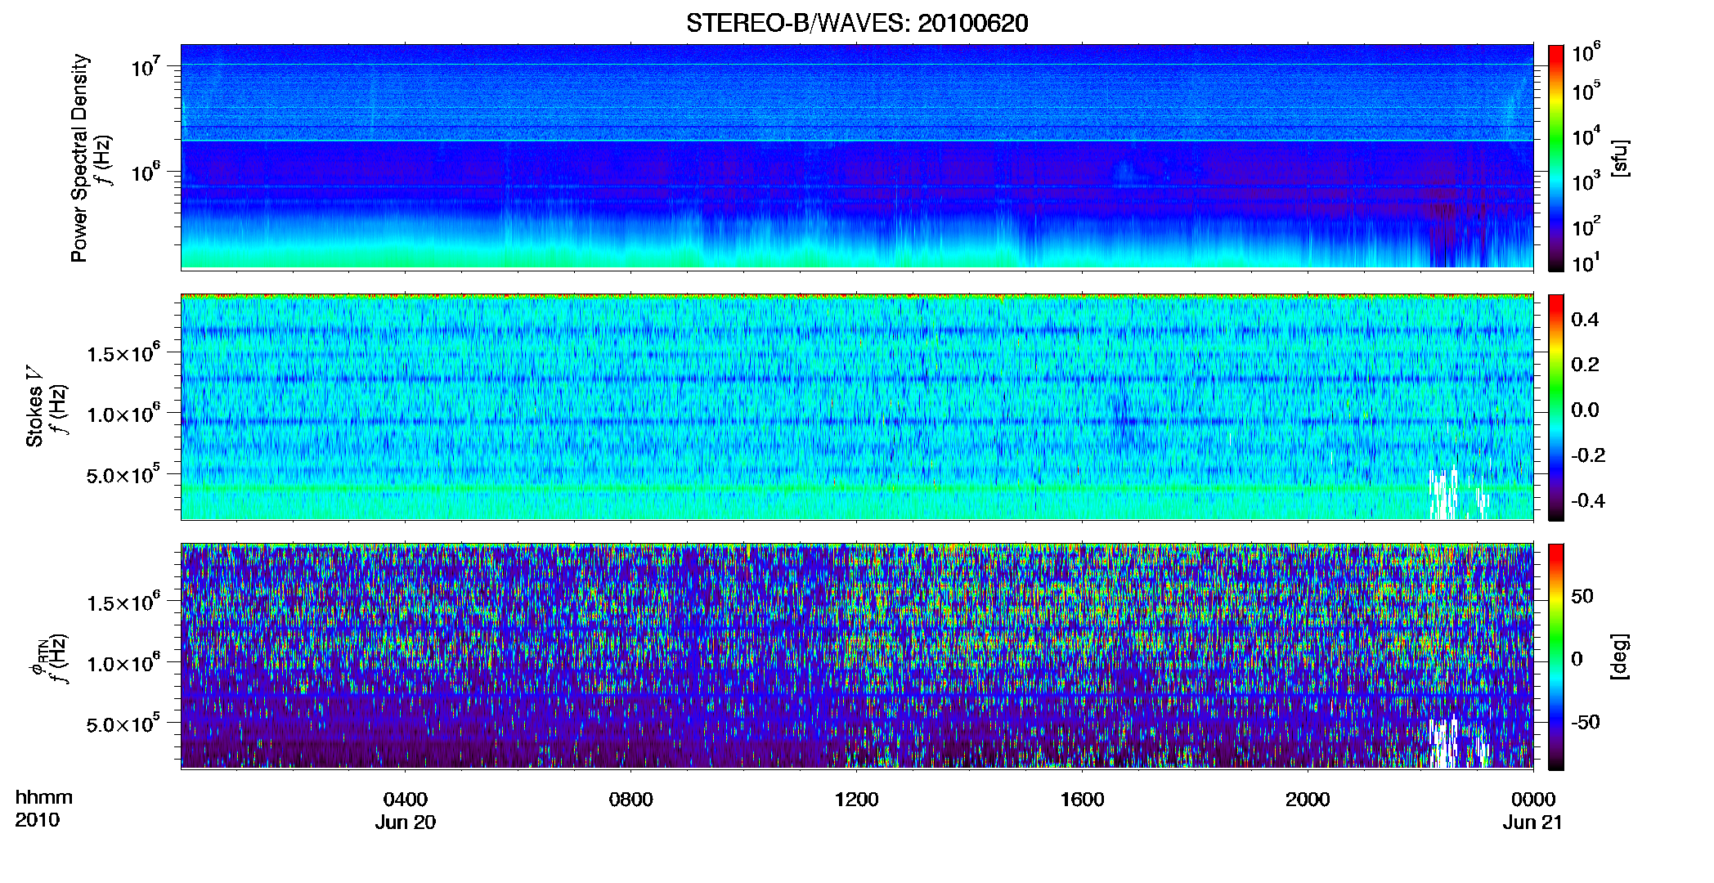Click the 10^1 tick on the sfu color bar
Viewport: 1714px width, 883px height.
(x=1586, y=263)
